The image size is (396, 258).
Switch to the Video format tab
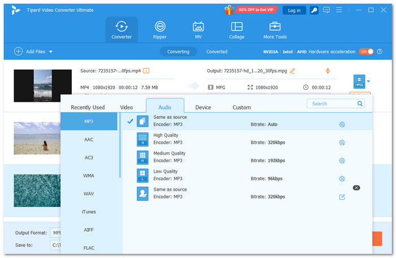point(127,107)
